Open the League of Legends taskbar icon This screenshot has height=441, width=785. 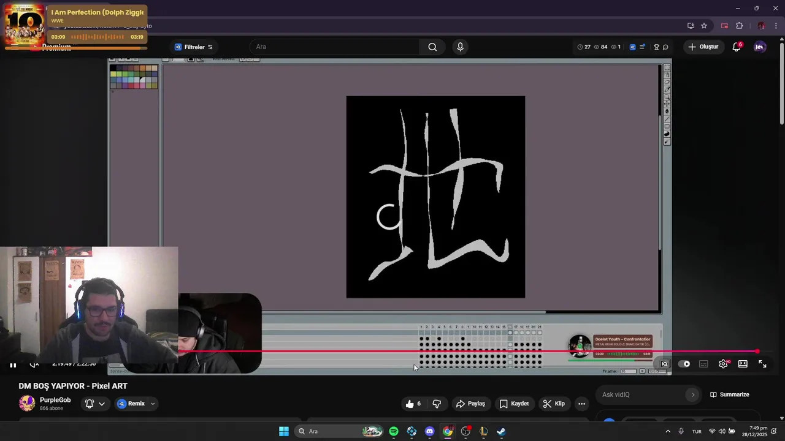(x=483, y=431)
